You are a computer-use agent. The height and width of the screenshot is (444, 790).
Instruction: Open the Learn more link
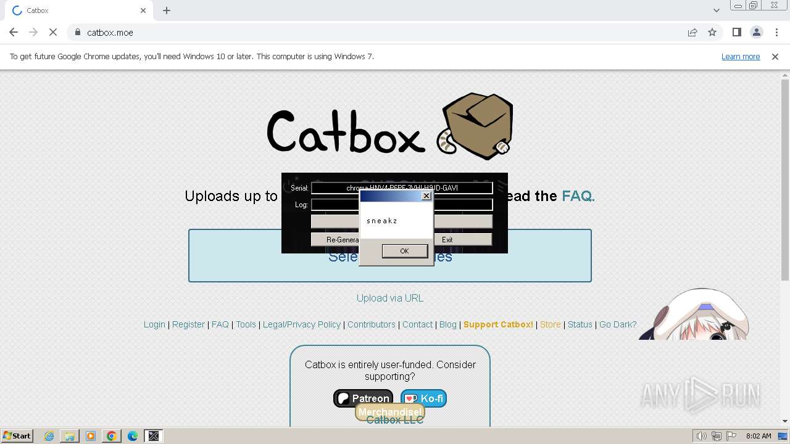pos(741,56)
